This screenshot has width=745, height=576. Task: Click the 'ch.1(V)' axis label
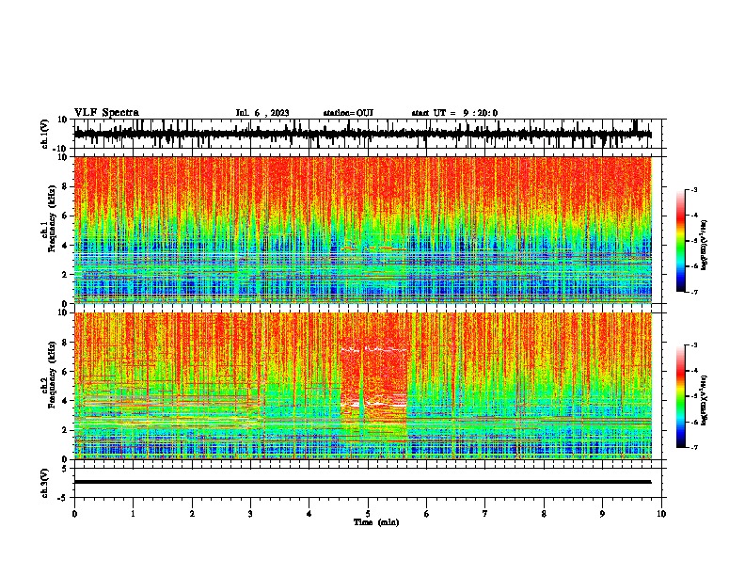[x=45, y=134]
